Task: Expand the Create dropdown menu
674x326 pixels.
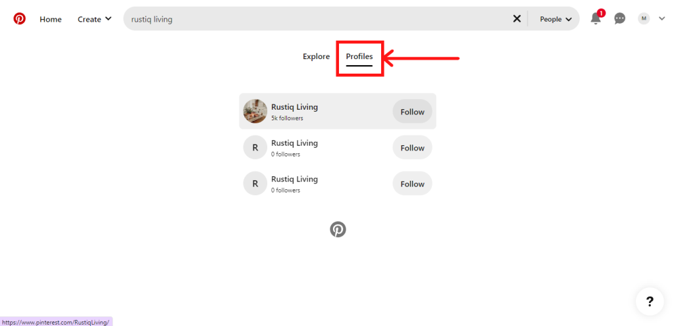Action: point(94,19)
